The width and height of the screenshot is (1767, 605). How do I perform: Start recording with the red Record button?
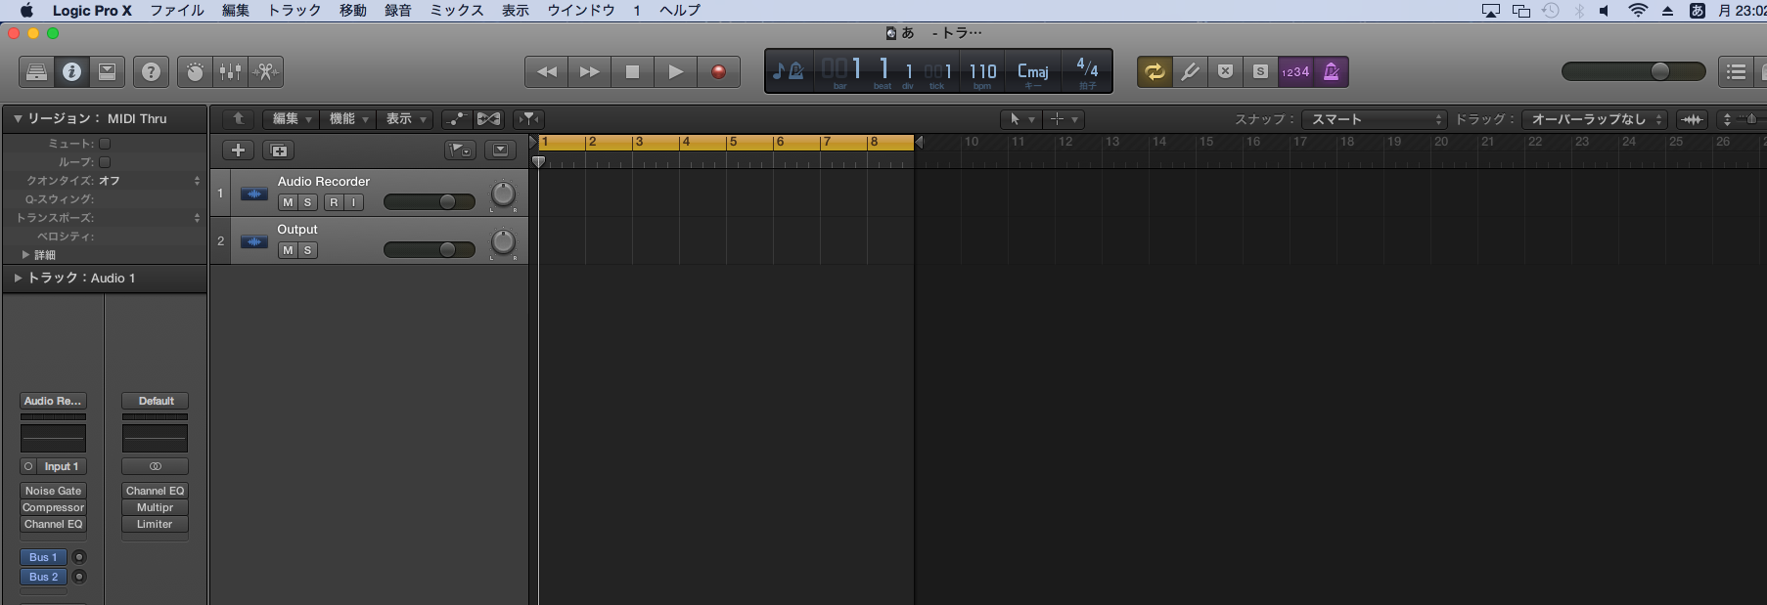(x=718, y=71)
